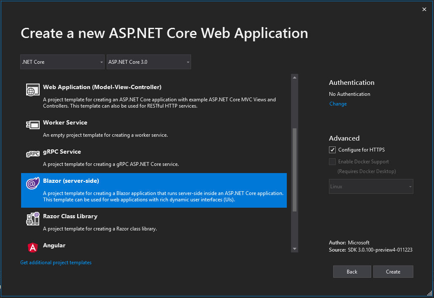The image size is (434, 298).
Task: Click the gRPC ASP.NET Core service description
Action: pyautogui.click(x=111, y=164)
